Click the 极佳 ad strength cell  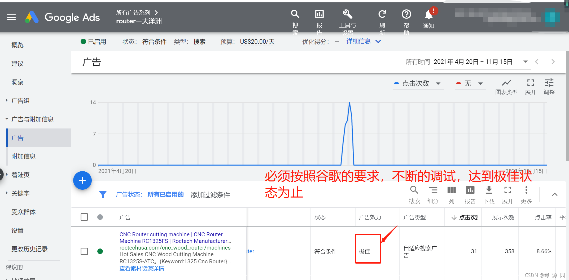click(x=365, y=251)
